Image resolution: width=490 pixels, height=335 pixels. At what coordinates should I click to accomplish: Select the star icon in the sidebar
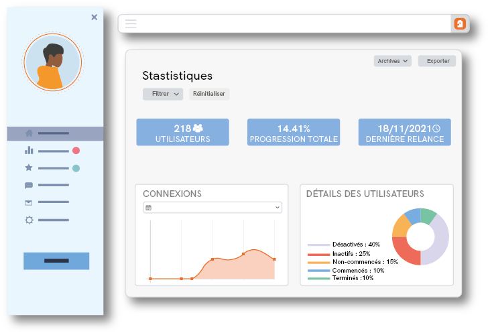29,167
